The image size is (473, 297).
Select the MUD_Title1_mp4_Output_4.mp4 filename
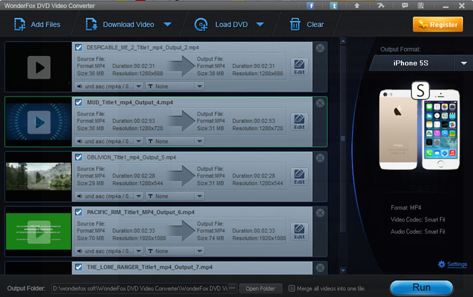(130, 103)
